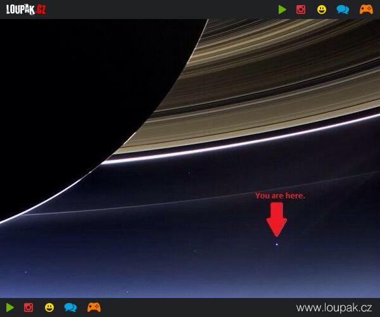380x317 pixels.
Task: Click the red "You are here." text
Action: pos(280,196)
